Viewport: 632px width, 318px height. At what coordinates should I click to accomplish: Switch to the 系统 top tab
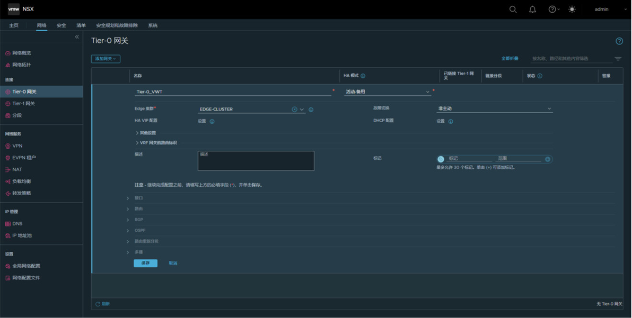point(153,25)
